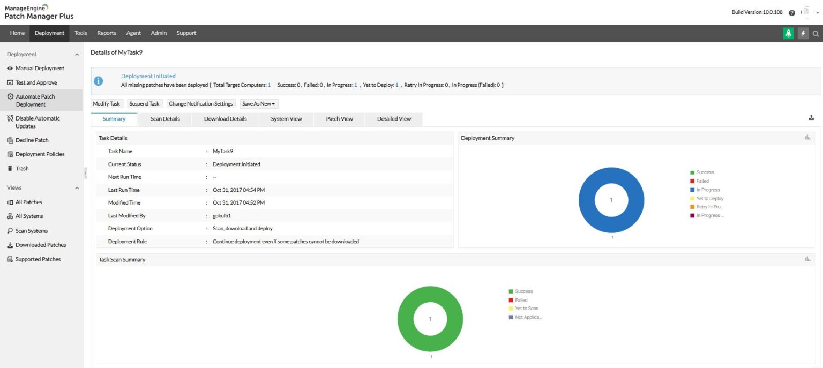Click the lightning quick-actions icon
Viewport: 823px width, 368px height.
tap(803, 33)
